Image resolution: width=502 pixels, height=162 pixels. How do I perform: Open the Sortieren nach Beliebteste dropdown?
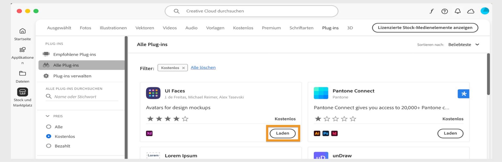[x=464, y=45]
